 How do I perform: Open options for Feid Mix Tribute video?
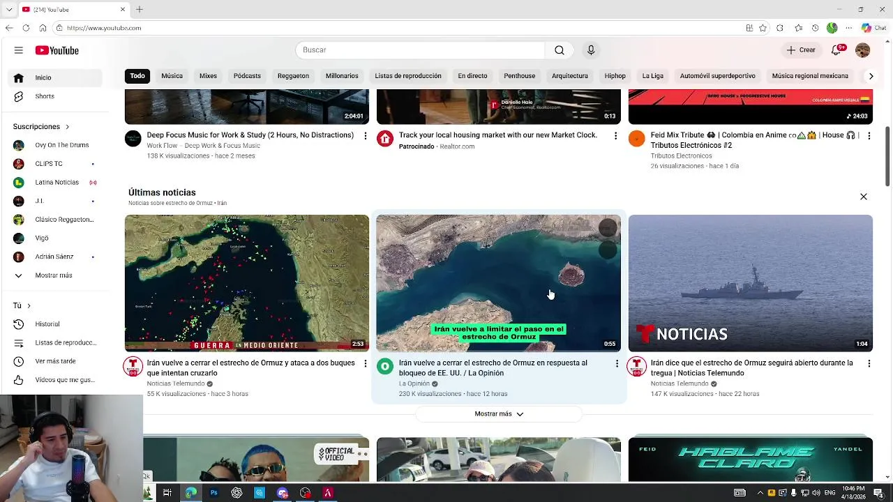point(869,136)
